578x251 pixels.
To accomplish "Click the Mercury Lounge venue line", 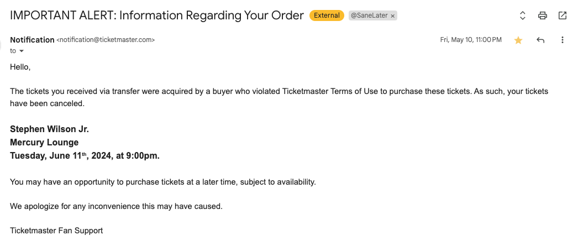I will pyautogui.click(x=44, y=142).
